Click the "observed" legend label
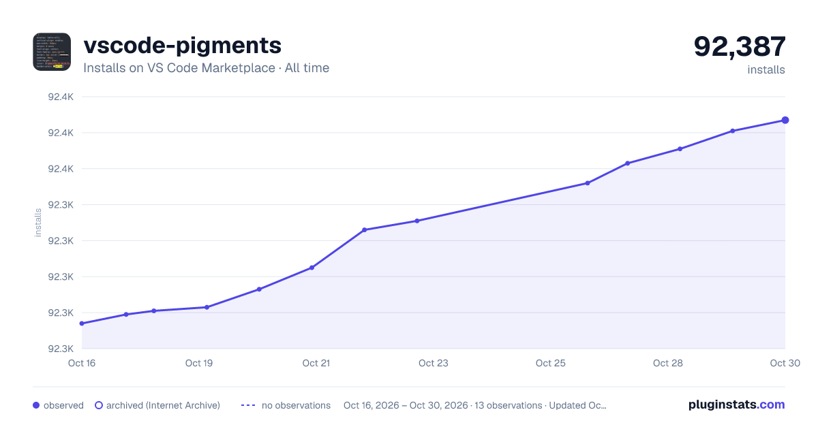 (63, 405)
